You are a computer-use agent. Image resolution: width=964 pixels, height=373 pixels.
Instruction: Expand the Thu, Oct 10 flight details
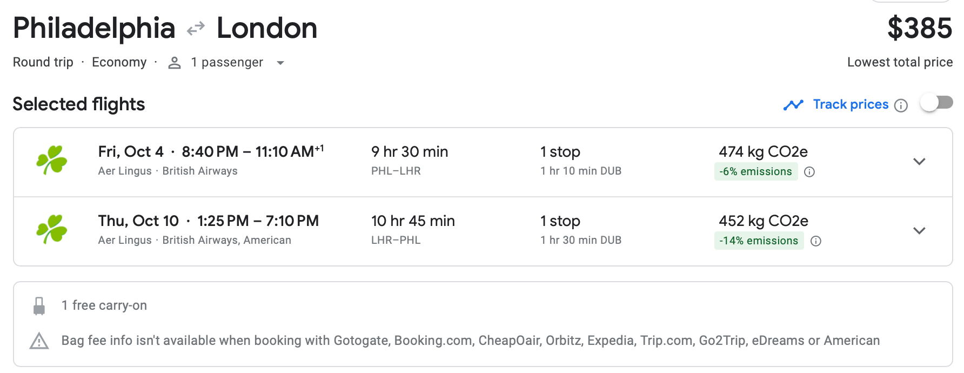[919, 230]
